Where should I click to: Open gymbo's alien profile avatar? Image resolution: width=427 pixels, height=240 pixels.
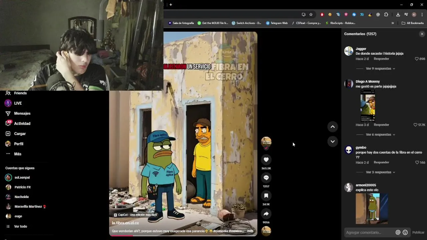tap(349, 150)
